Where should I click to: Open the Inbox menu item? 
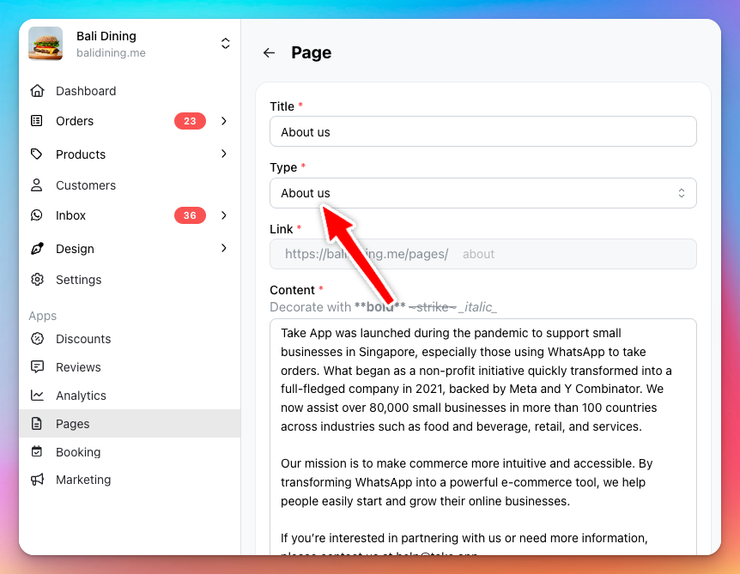click(130, 215)
